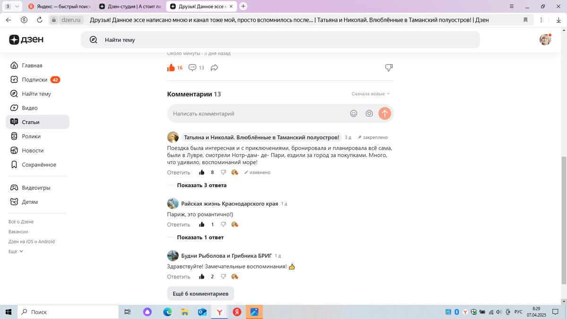
Task: Open Детям in the sidebar
Action: coord(37,202)
